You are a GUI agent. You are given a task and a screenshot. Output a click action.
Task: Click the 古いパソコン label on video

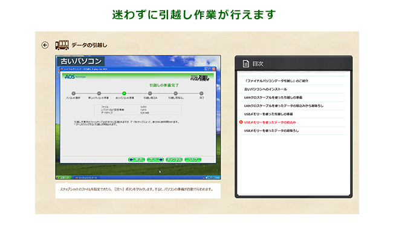(x=81, y=61)
